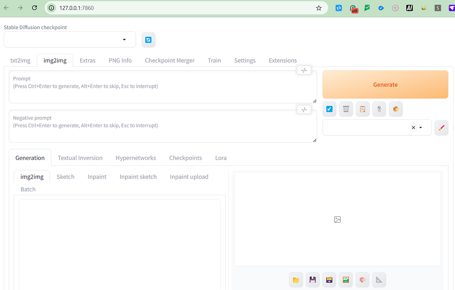Open the Train tab
The image size is (455, 290).
[214, 60]
